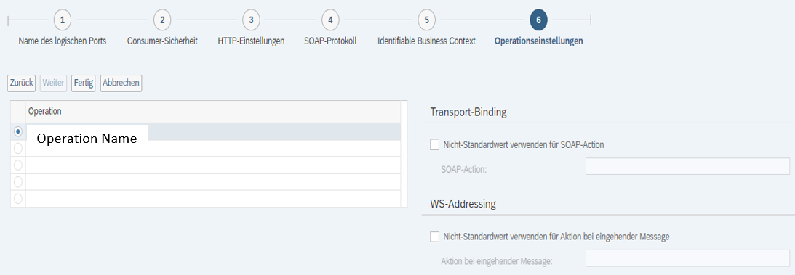The width and height of the screenshot is (795, 275).
Task: Select step 4 SOAP-Protokoll circle
Action: [x=330, y=20]
